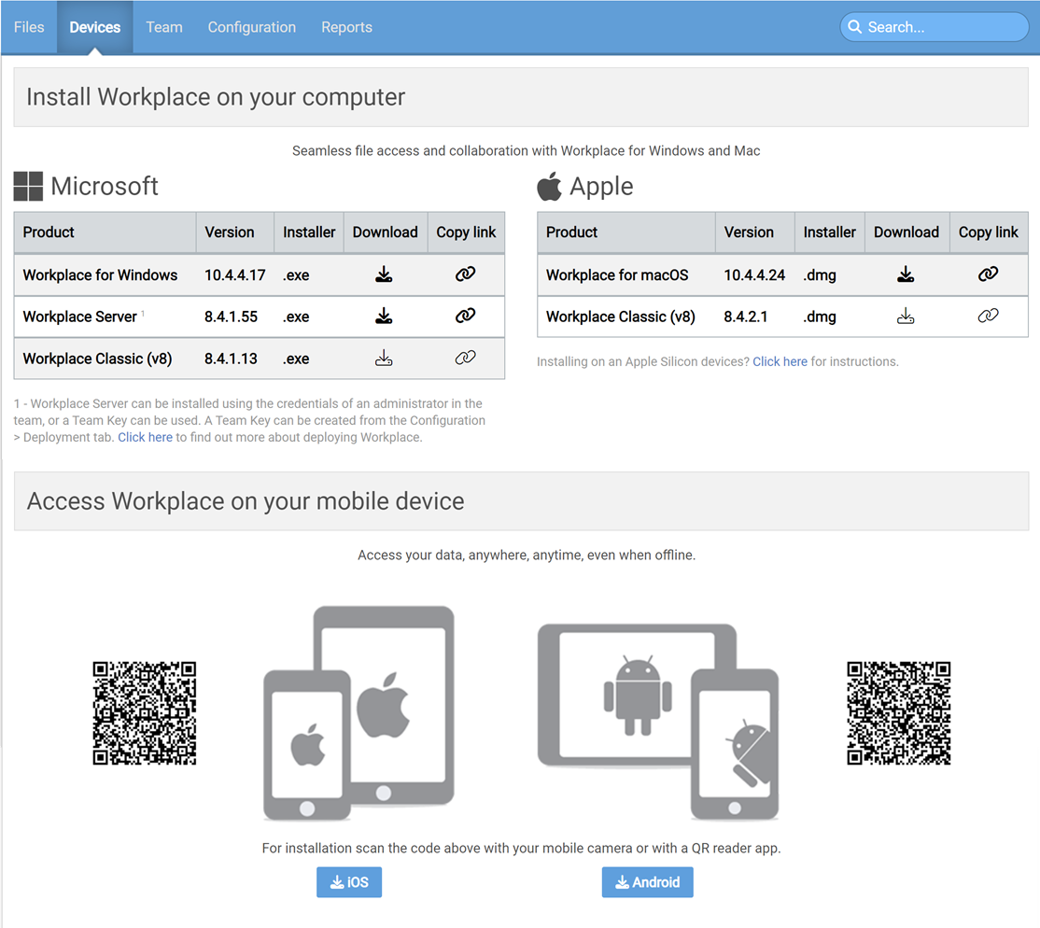Download Workplace for macOS installer
The height and width of the screenshot is (928, 1040).
906,274
